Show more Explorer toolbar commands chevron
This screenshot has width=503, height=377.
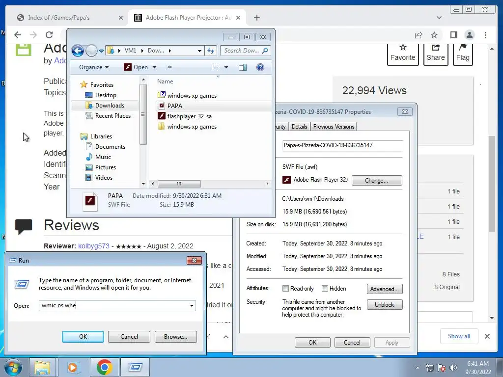point(169,67)
